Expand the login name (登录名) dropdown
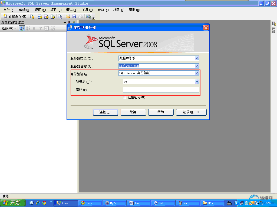This screenshot has height=207, width=277. tap(197, 82)
